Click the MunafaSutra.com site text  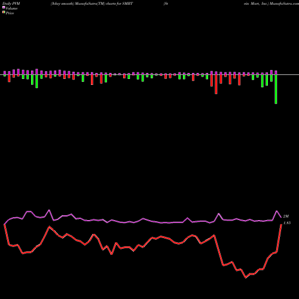tap(284, 4)
